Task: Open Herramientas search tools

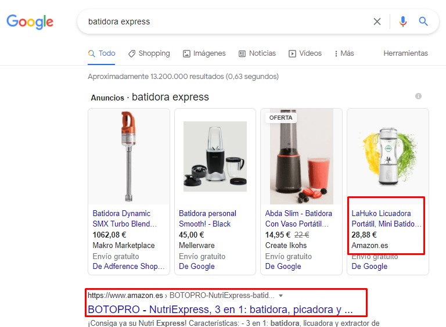Action: pyautogui.click(x=405, y=53)
